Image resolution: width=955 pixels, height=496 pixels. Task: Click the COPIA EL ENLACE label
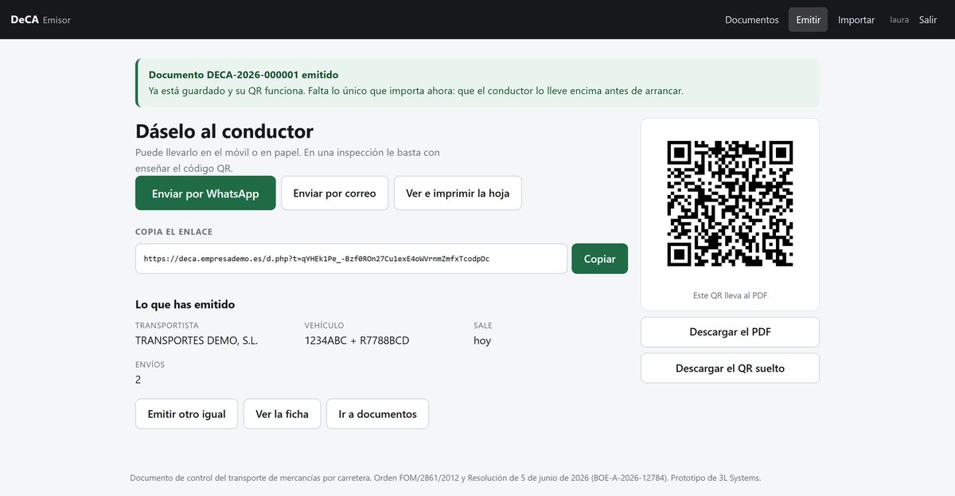(x=173, y=232)
